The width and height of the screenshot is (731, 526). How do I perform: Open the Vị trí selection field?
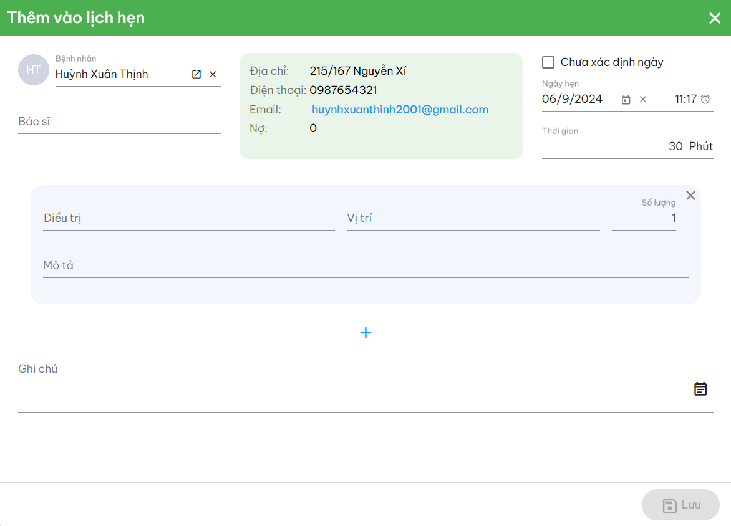tap(473, 219)
